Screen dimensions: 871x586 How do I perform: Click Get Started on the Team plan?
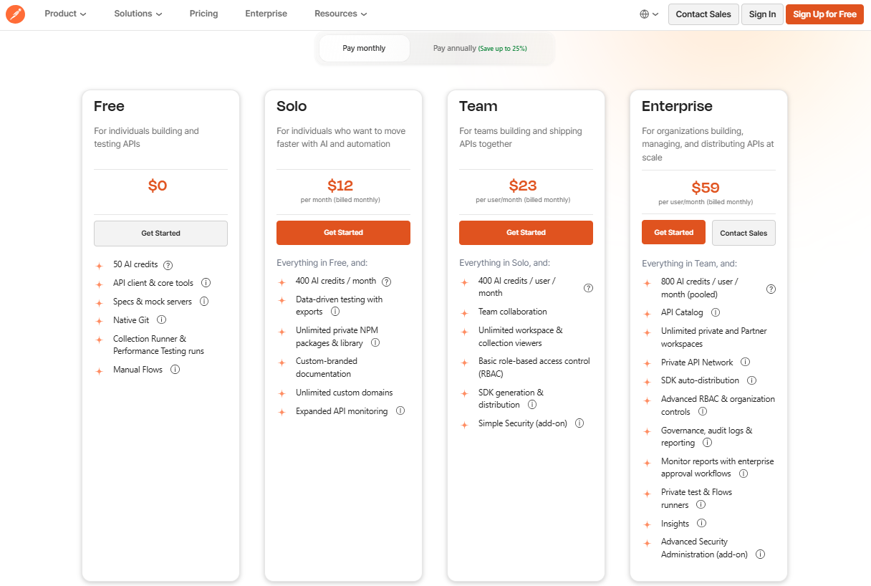(526, 233)
